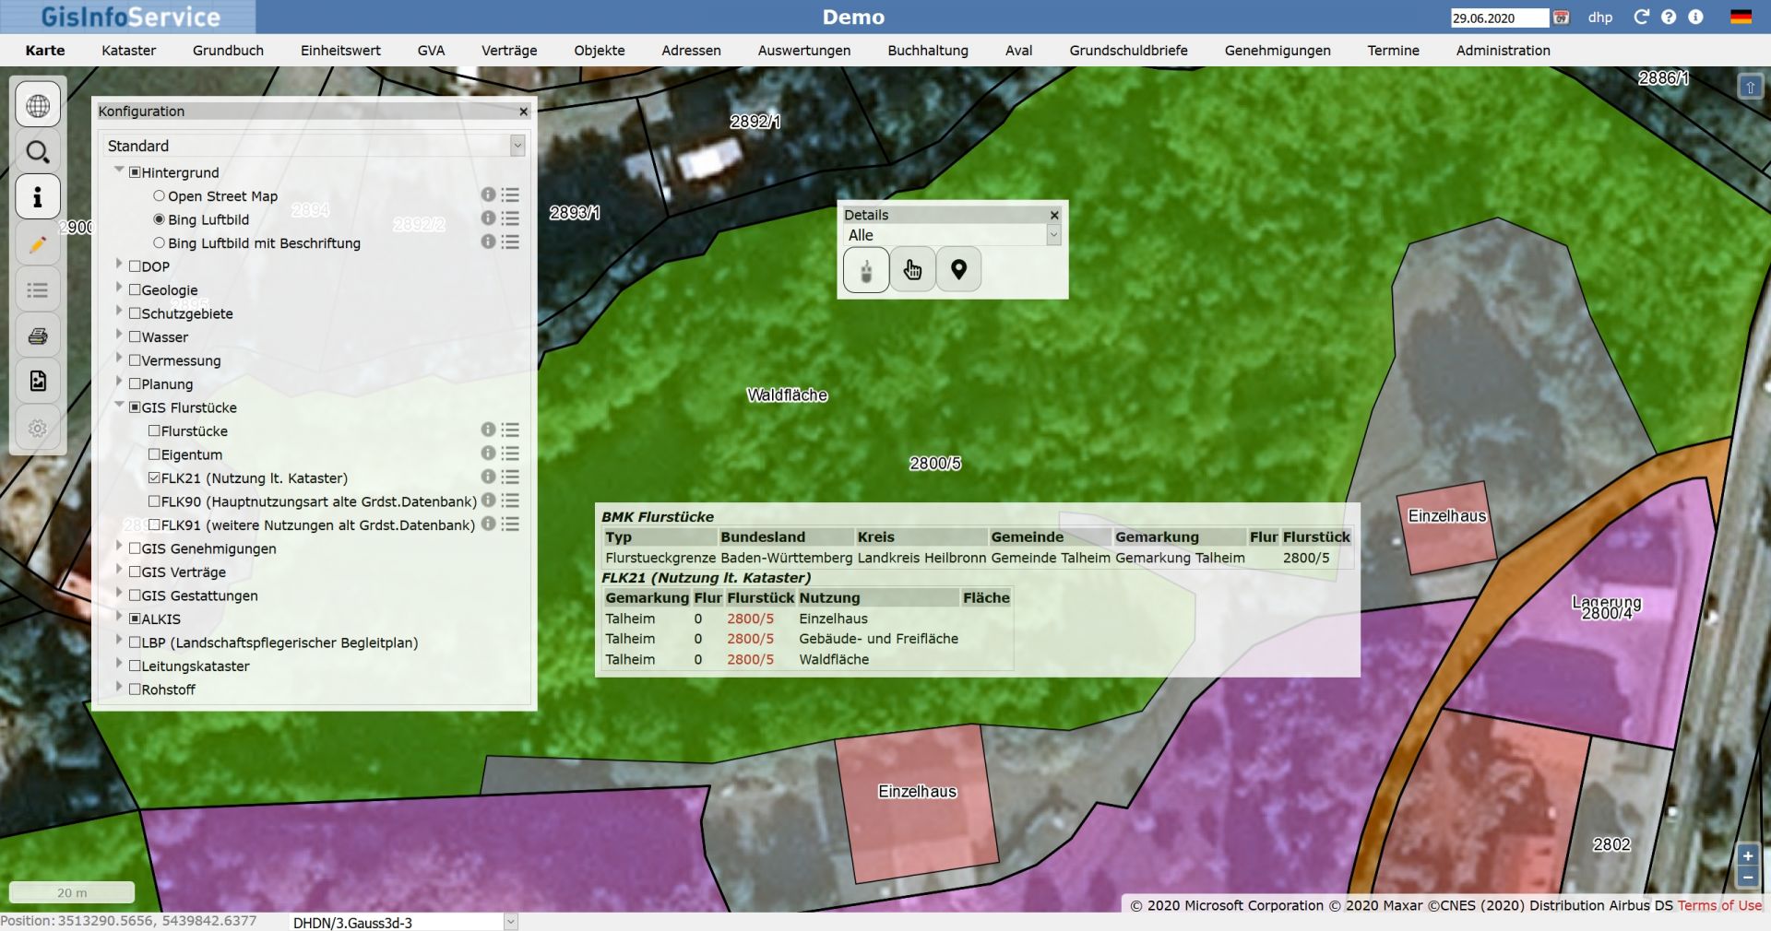
Task: Open the Standard configuration dropdown
Action: [x=517, y=146]
